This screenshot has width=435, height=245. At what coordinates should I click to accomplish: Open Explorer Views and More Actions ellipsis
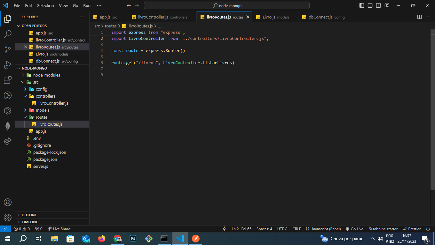[82, 17]
